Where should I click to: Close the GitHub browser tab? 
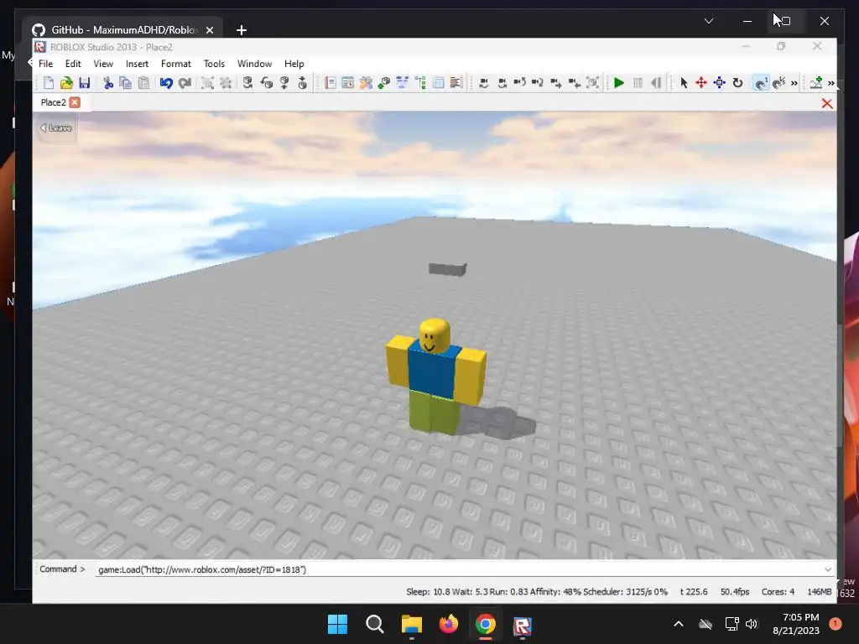[x=209, y=30]
